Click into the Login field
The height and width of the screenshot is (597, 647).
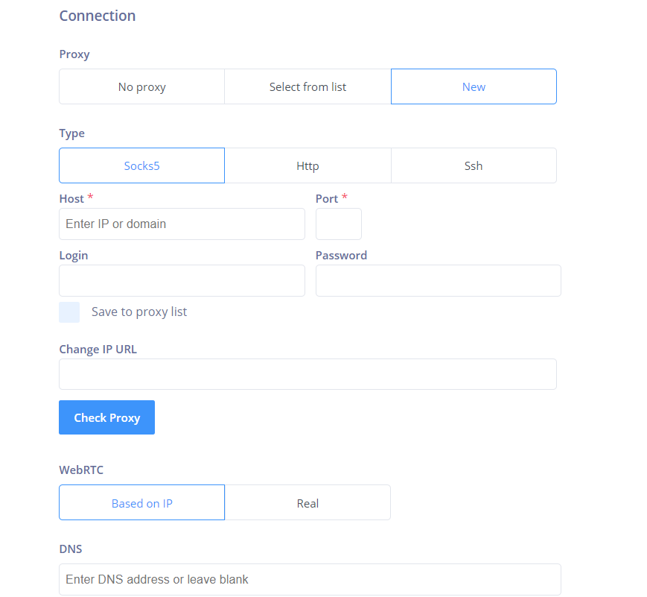(x=182, y=280)
